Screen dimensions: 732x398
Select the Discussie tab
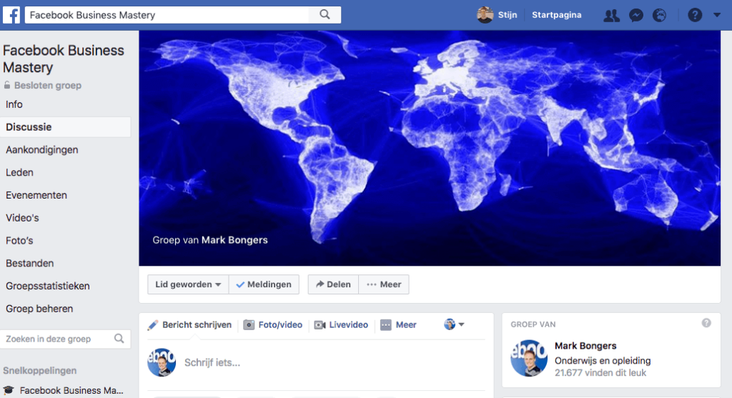point(65,127)
